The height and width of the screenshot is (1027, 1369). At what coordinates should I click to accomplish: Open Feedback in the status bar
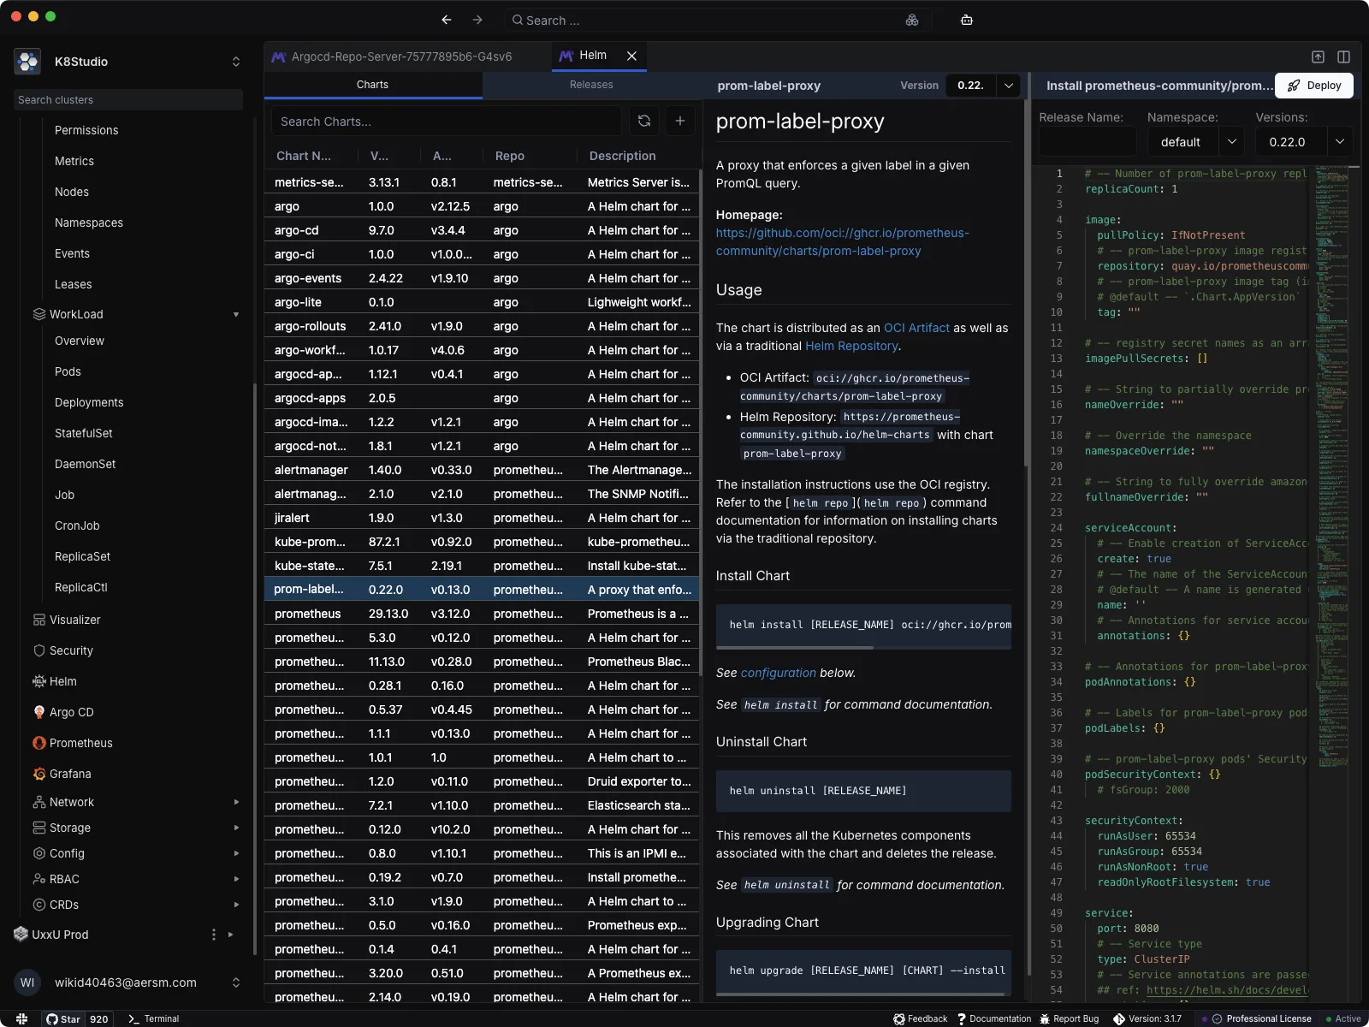coord(920,1018)
